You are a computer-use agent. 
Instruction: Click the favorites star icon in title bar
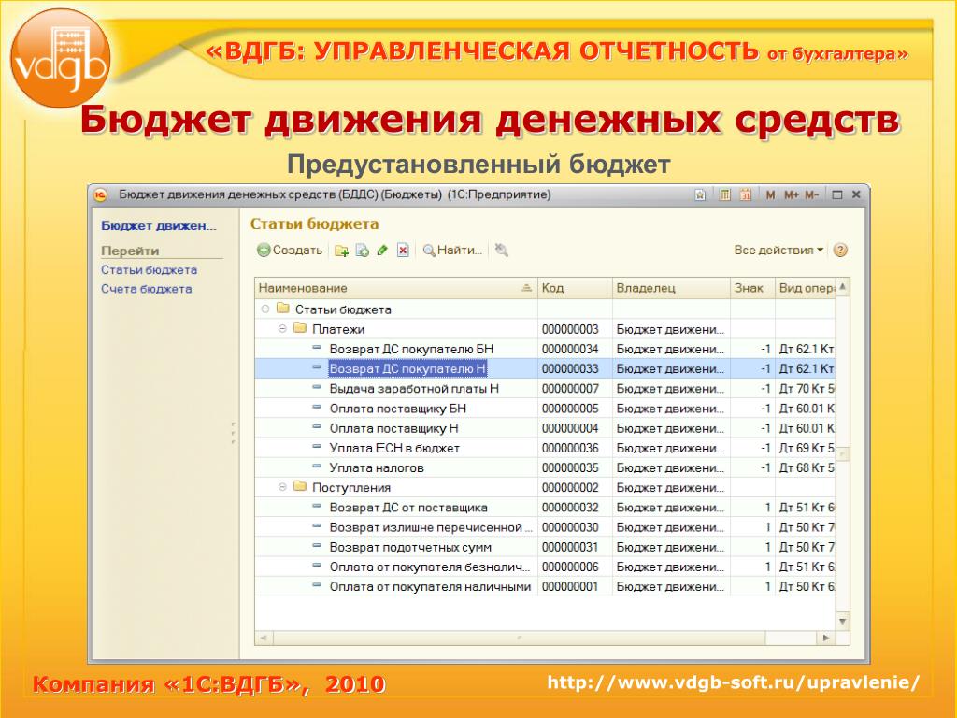(700, 194)
